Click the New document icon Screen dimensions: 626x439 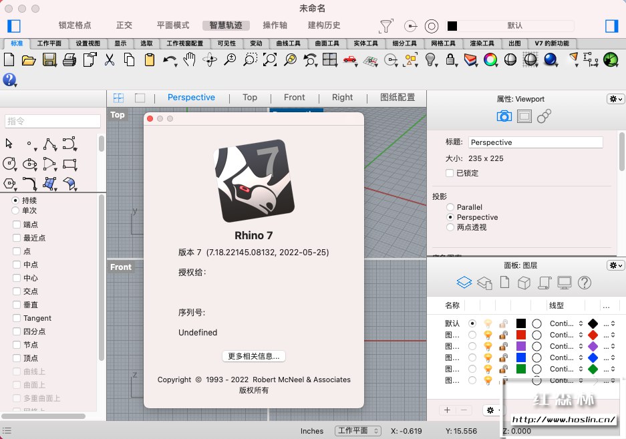click(9, 60)
